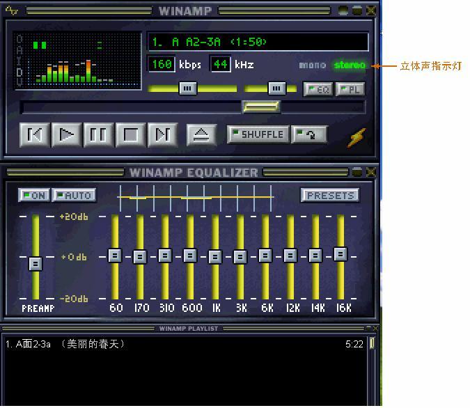Viewport: 470px width, 408px height.
Task: Open file with the Eject button
Action: click(x=201, y=135)
